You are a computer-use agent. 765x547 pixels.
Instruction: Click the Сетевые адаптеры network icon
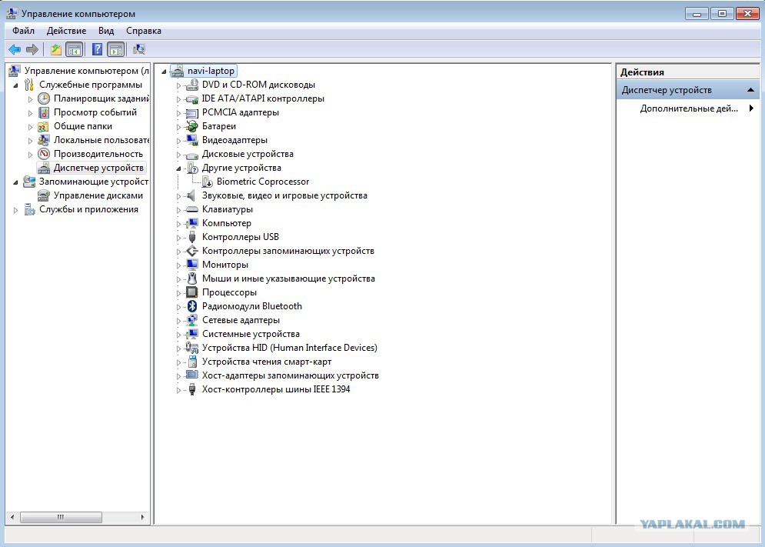click(191, 320)
